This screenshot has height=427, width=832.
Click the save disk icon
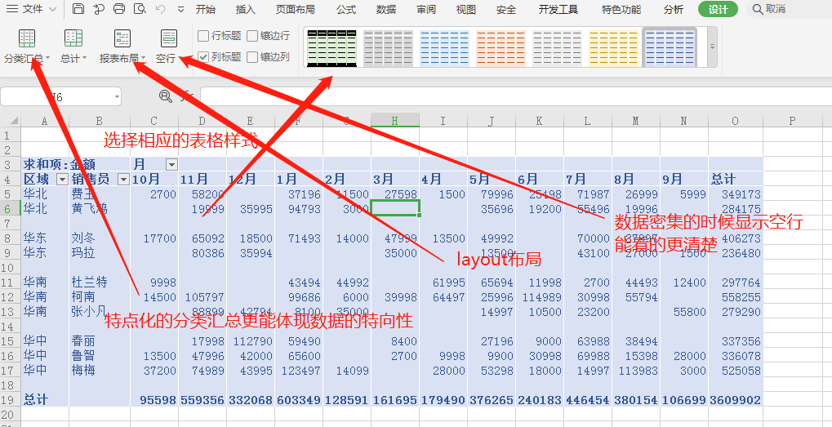[x=78, y=8]
